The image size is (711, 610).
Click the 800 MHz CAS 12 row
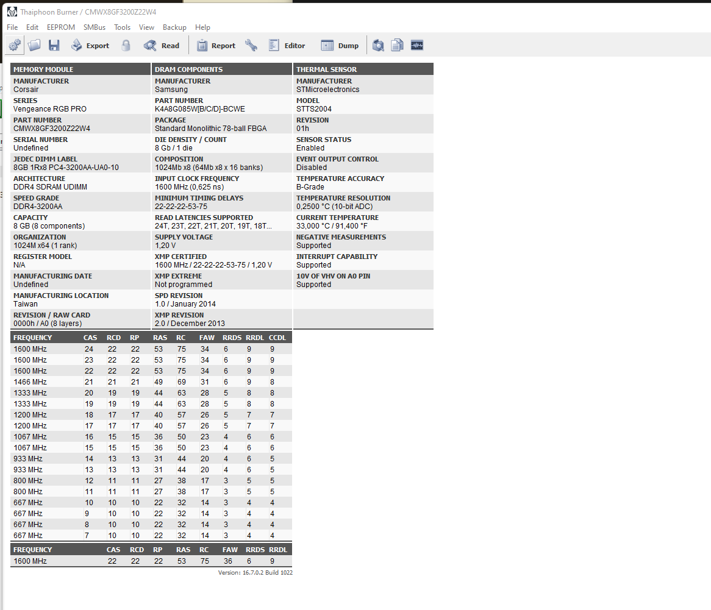[x=151, y=480]
